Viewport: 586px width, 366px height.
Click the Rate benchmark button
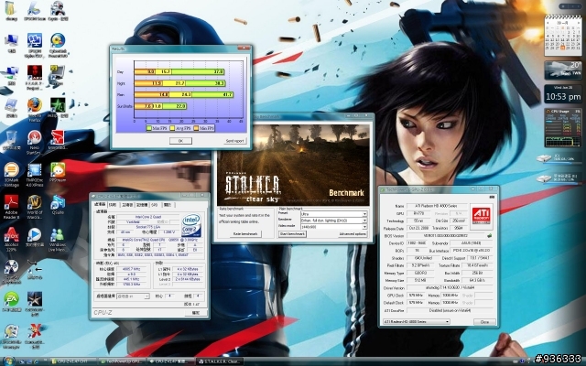click(244, 234)
